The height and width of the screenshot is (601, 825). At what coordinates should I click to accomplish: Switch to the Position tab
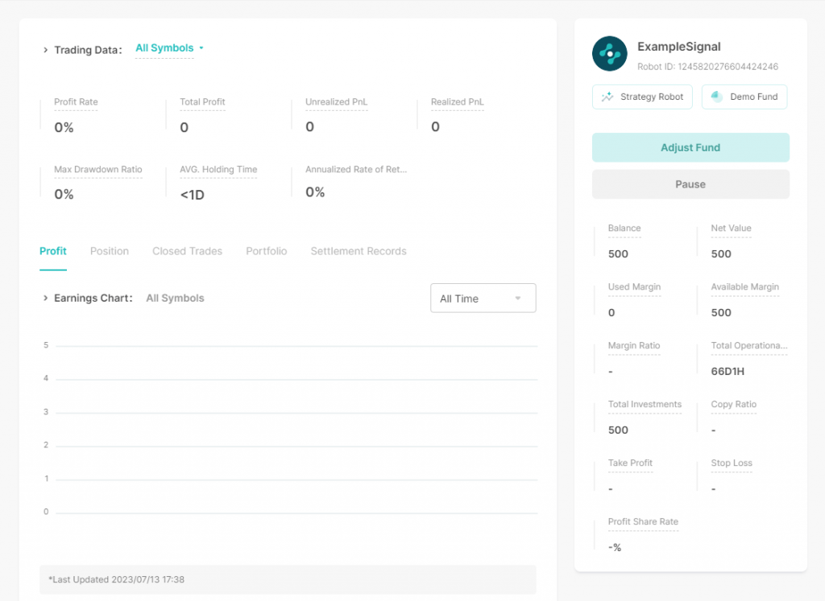tap(110, 251)
